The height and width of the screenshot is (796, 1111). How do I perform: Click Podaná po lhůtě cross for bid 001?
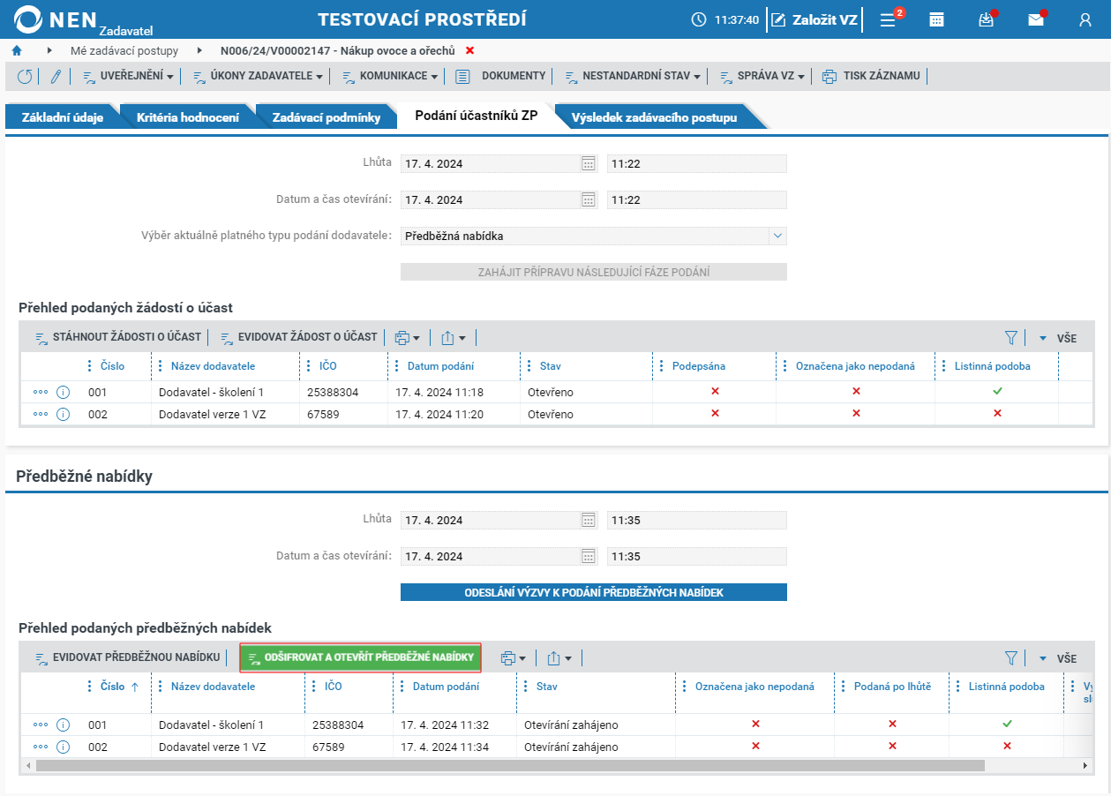click(892, 724)
